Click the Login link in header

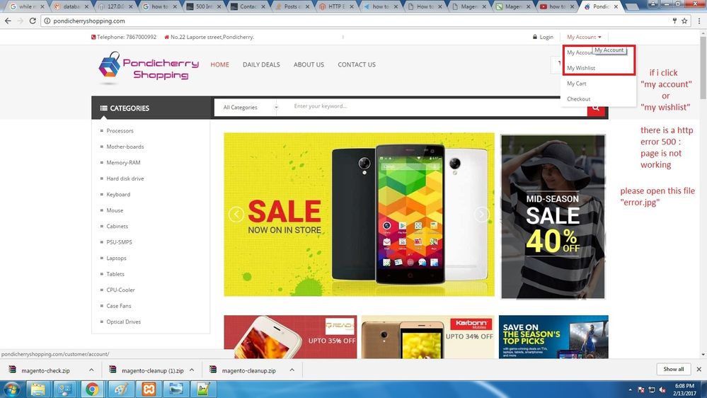(543, 37)
